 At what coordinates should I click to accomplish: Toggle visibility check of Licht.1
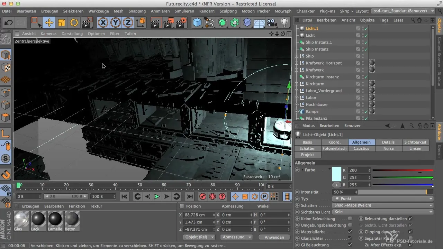coord(366,28)
